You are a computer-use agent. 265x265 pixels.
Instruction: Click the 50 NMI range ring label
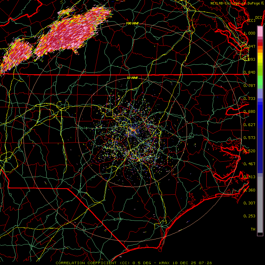(x=132, y=78)
